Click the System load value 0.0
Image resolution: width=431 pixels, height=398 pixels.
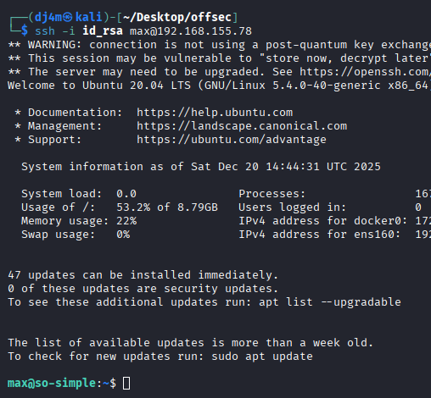[126, 194]
